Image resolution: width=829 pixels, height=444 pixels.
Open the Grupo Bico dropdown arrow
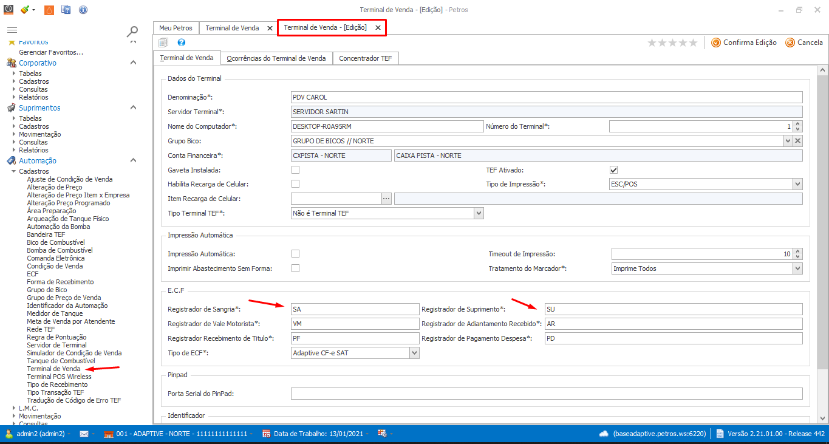(x=788, y=141)
